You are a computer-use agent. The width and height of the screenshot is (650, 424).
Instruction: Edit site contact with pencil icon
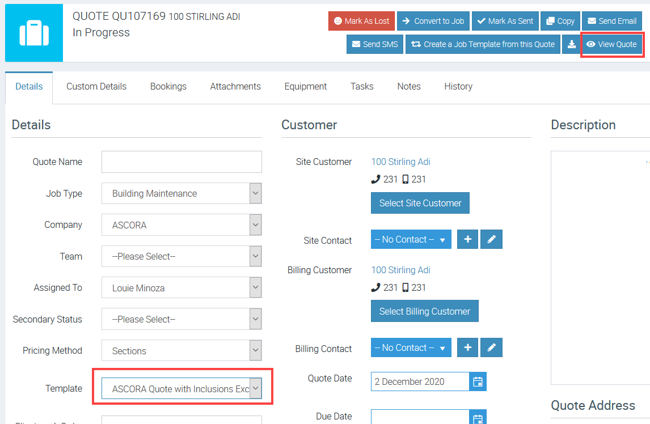pos(491,239)
